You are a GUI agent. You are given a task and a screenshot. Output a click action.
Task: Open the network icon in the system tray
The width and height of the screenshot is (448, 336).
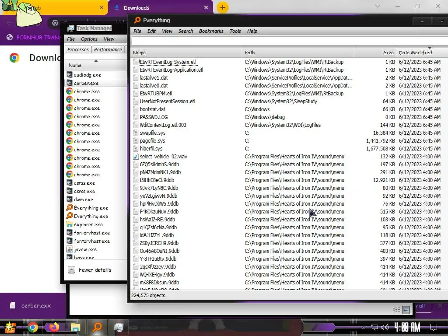tap(374, 327)
